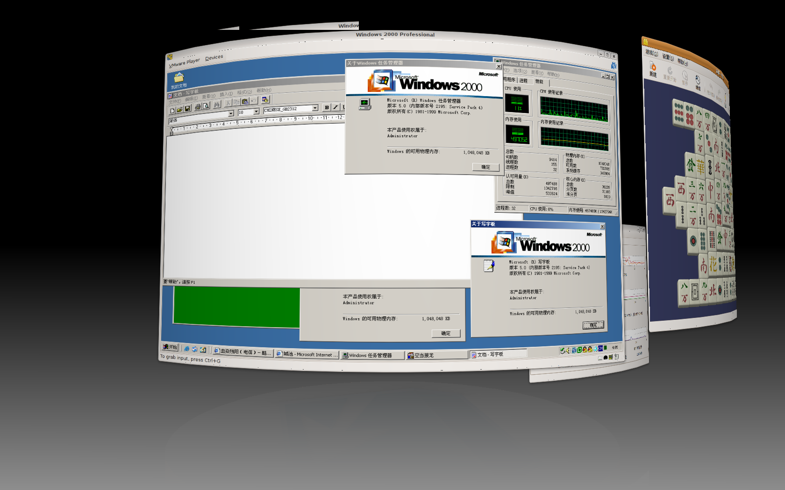Click 确定 in the lower gray dialog
This screenshot has height=490, width=785.
446,333
